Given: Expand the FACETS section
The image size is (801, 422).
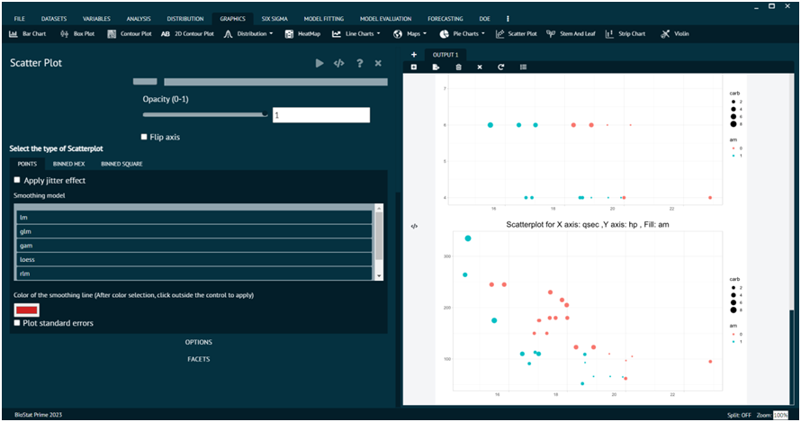Looking at the screenshot, I should tap(198, 359).
